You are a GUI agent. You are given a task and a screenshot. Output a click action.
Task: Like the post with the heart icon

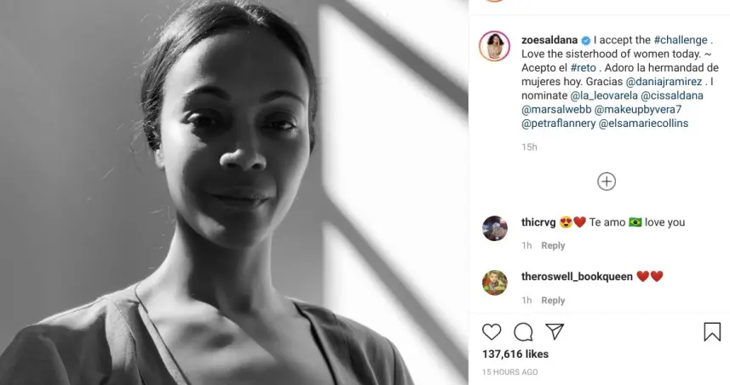point(491,331)
